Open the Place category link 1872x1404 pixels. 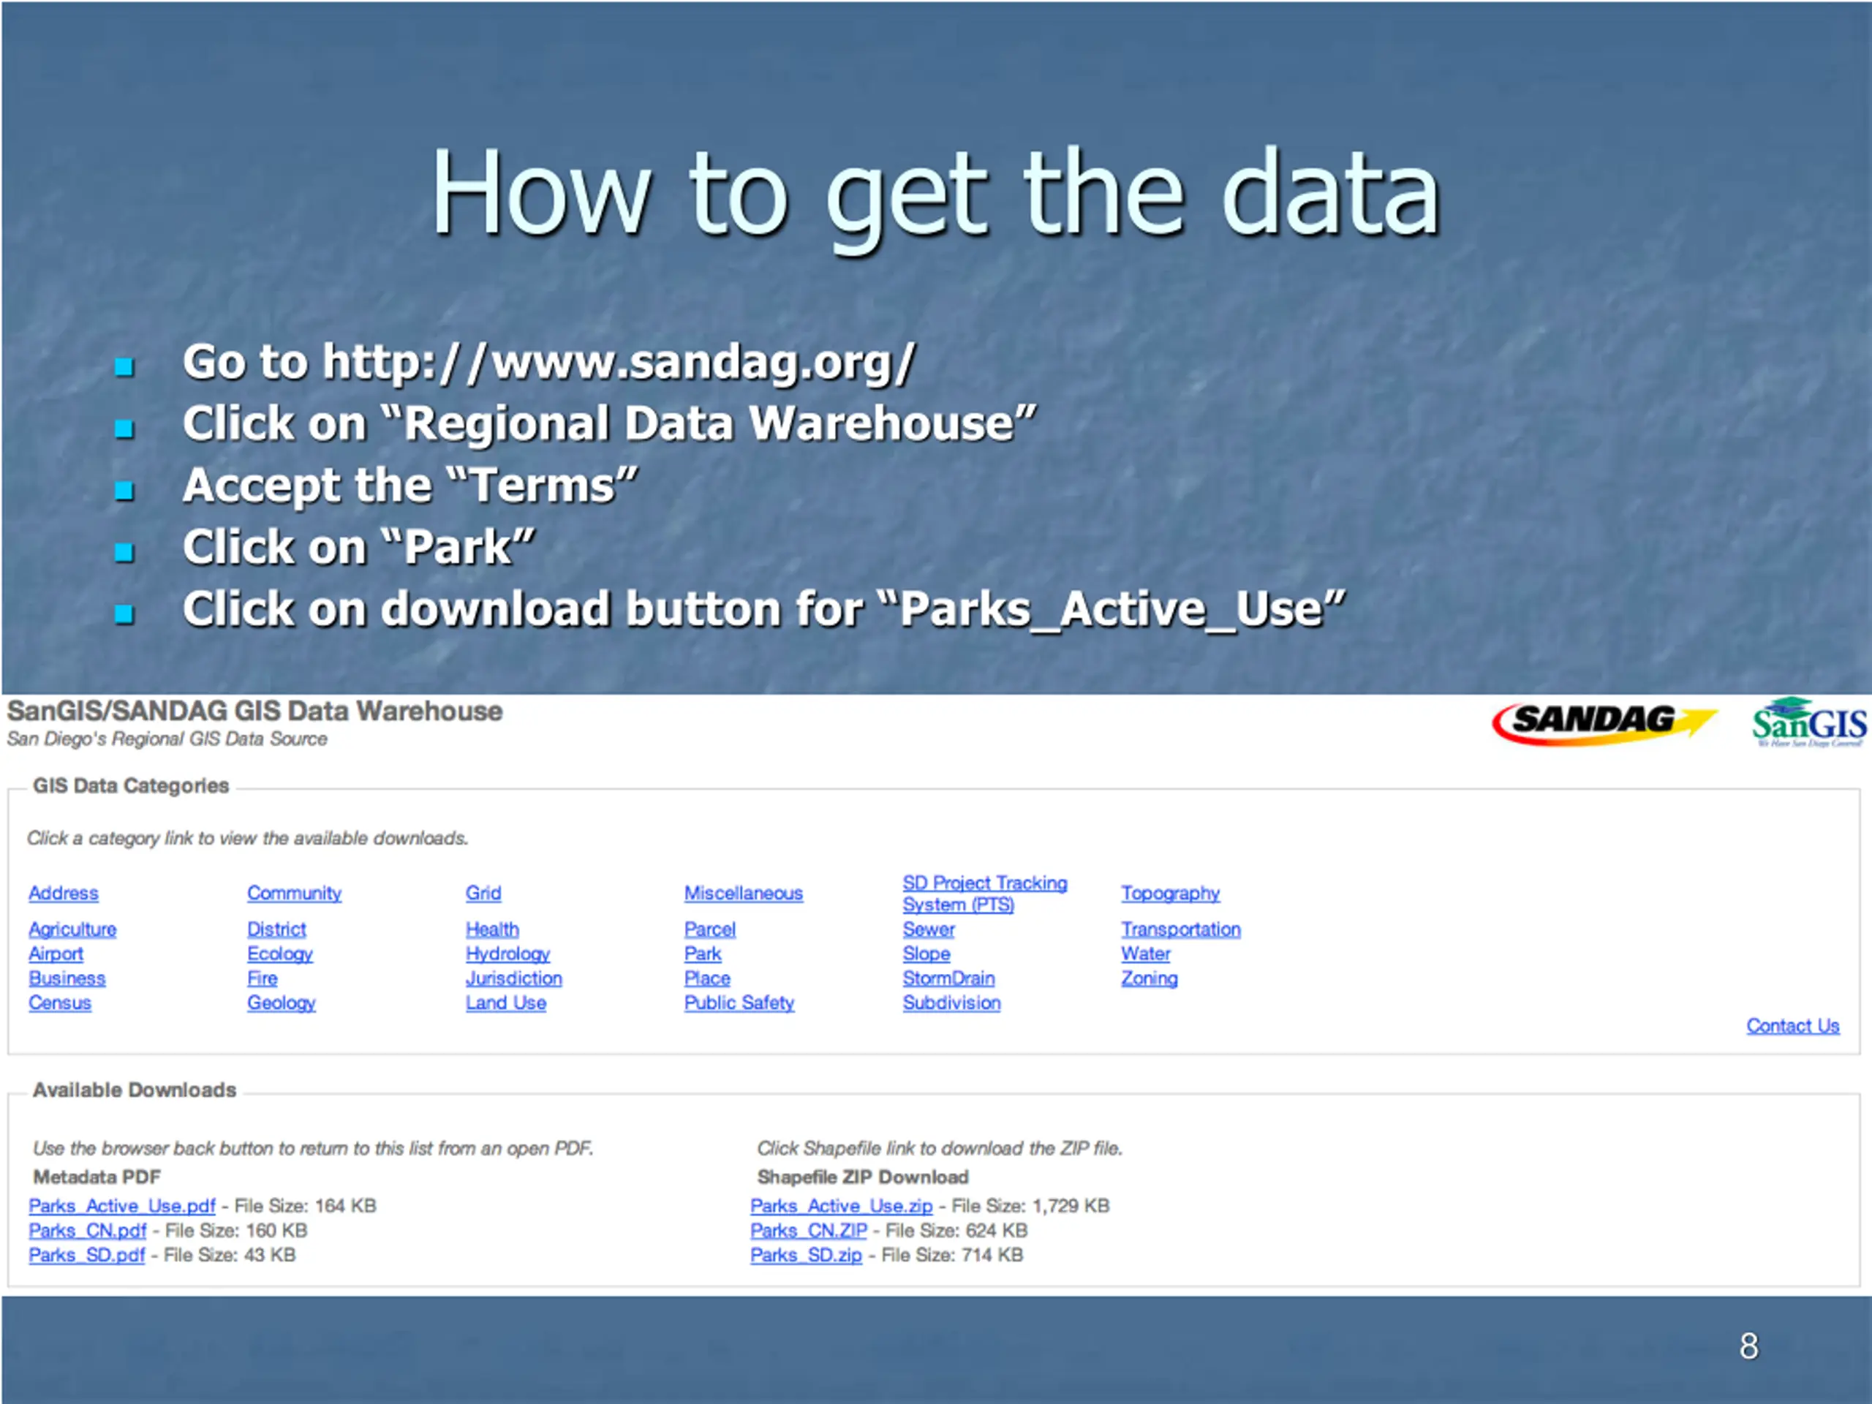708,978
